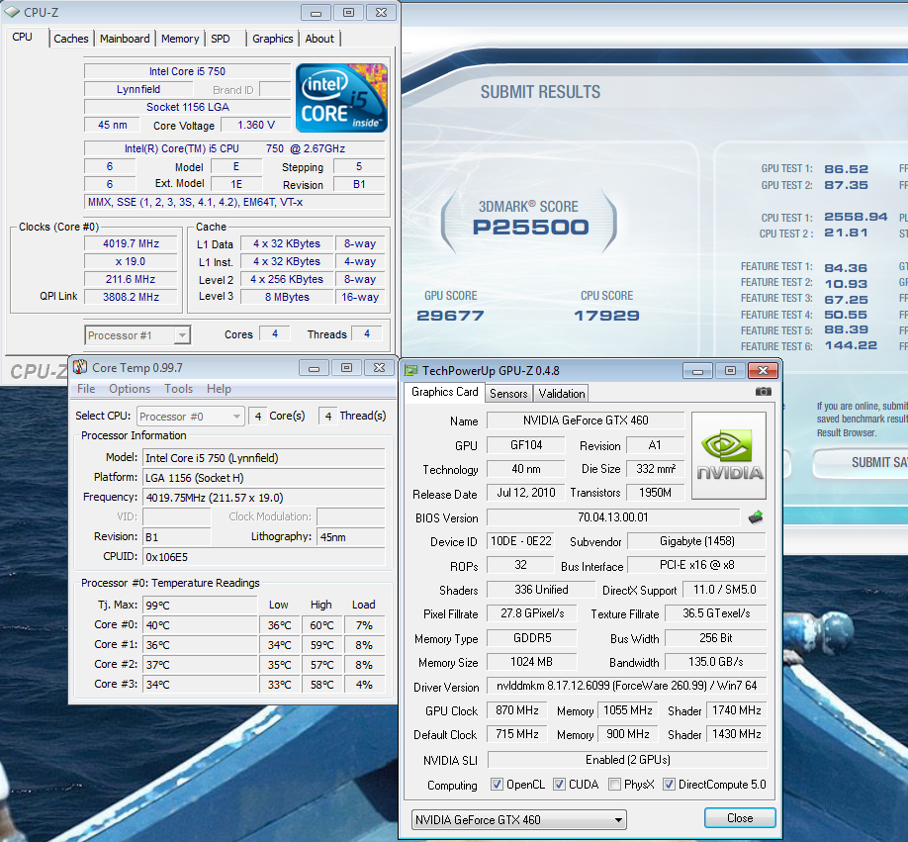The width and height of the screenshot is (908, 842).
Task: Click the Bus Interface value PCI-E x16 @ x8
Action: coord(697,565)
